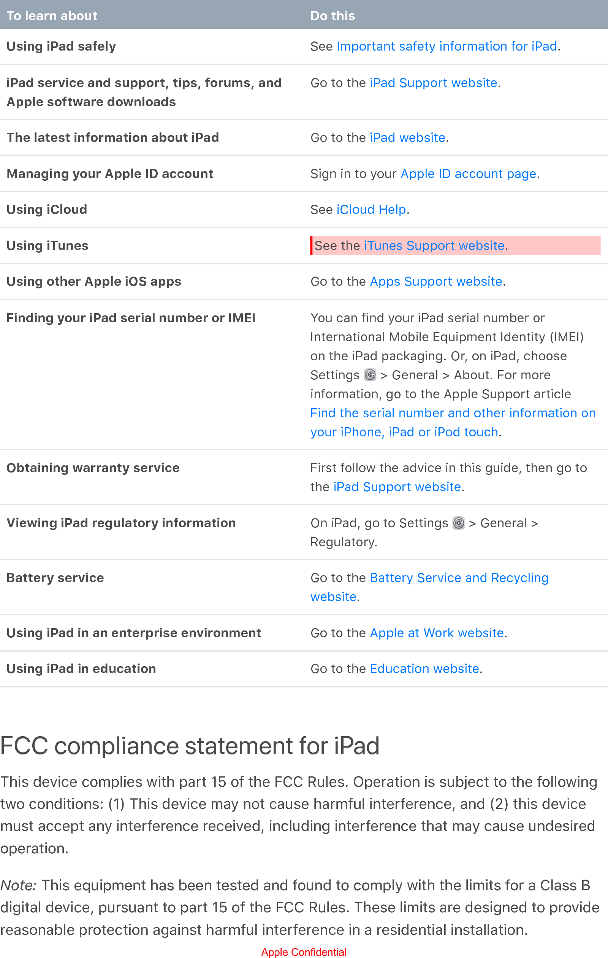Click the 'Do this' column header
This screenshot has width=608, height=958.
[332, 16]
